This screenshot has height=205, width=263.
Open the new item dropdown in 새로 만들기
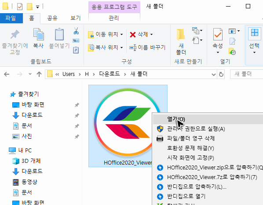pyautogui.click(x=197, y=31)
